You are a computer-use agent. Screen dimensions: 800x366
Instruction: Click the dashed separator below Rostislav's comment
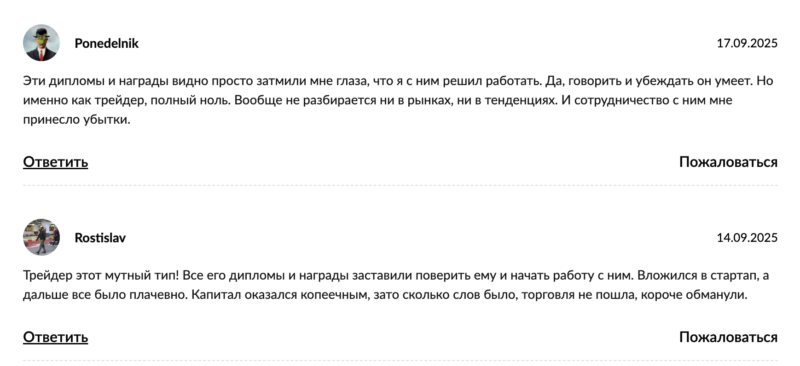click(400, 360)
